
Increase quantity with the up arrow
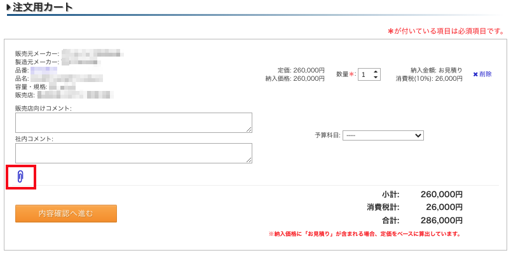tap(376, 72)
